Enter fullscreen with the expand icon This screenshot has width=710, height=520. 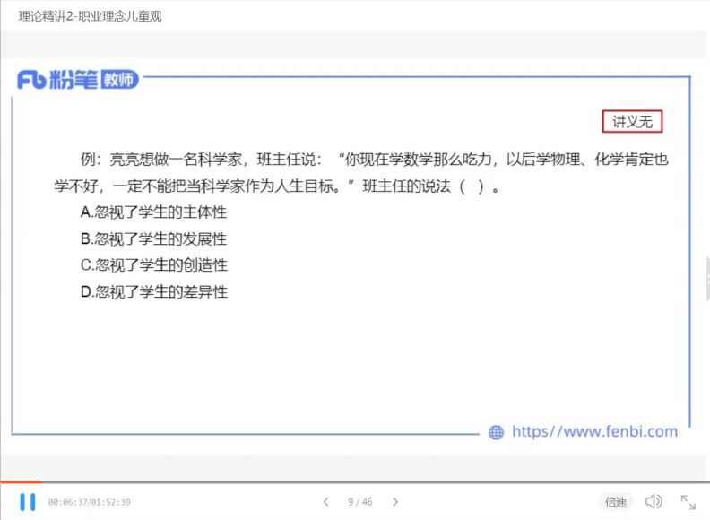tap(688, 502)
